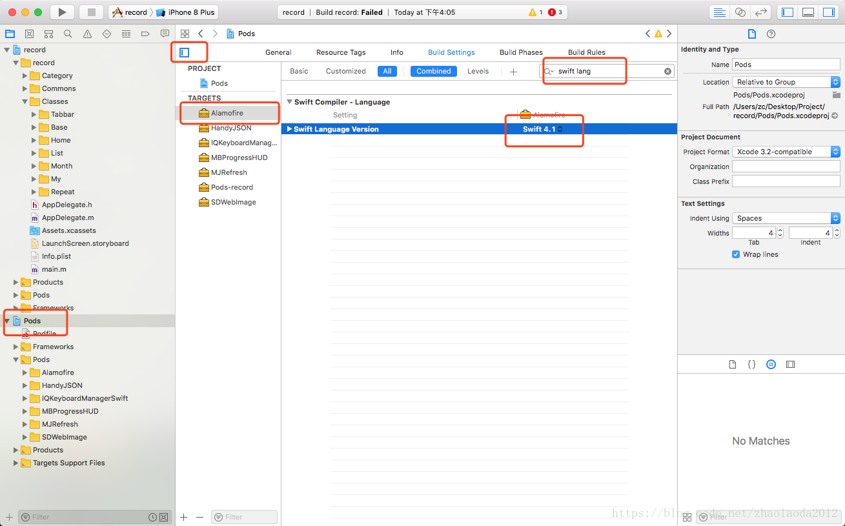Image resolution: width=845 pixels, height=526 pixels.
Task: Add a new build setting with plus
Action: pyautogui.click(x=513, y=72)
